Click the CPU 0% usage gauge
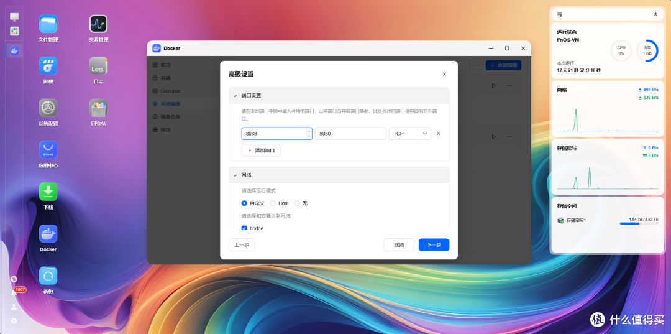 click(x=621, y=50)
